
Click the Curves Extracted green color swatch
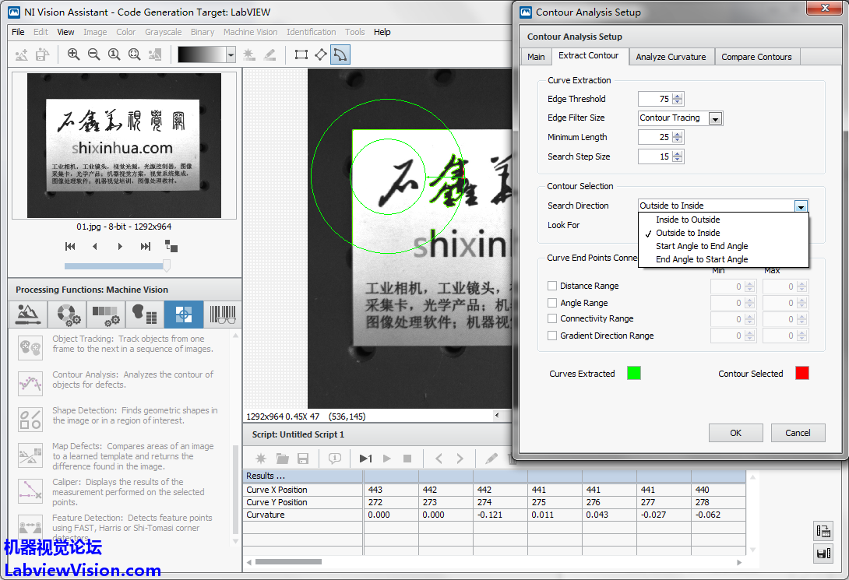(x=633, y=374)
